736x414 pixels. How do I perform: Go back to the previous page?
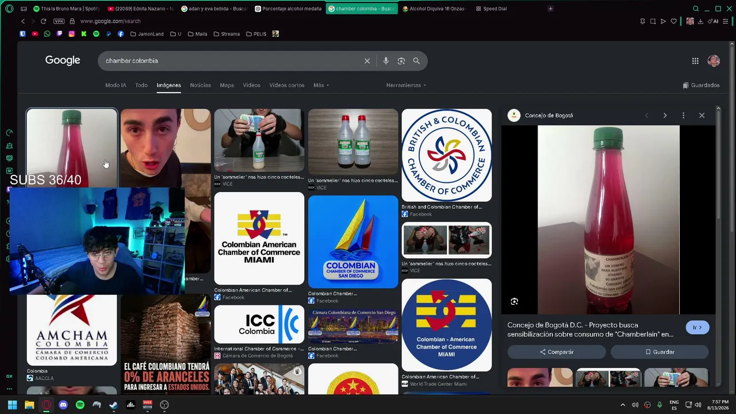coord(23,21)
